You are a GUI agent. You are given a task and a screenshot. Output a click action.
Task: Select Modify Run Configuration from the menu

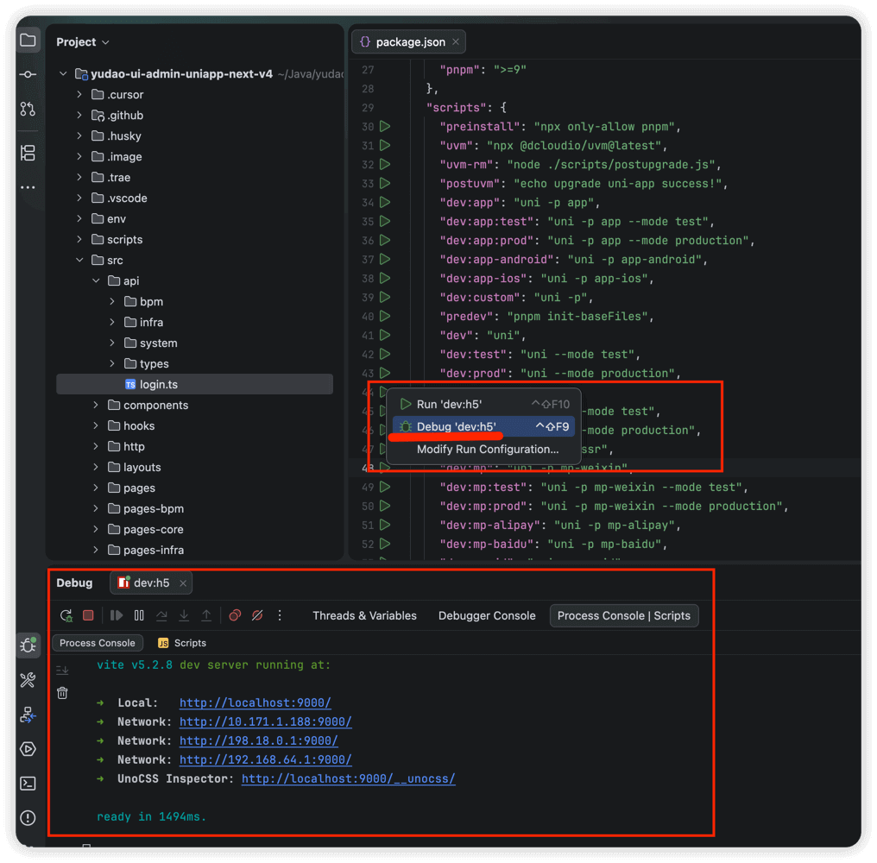coord(488,449)
